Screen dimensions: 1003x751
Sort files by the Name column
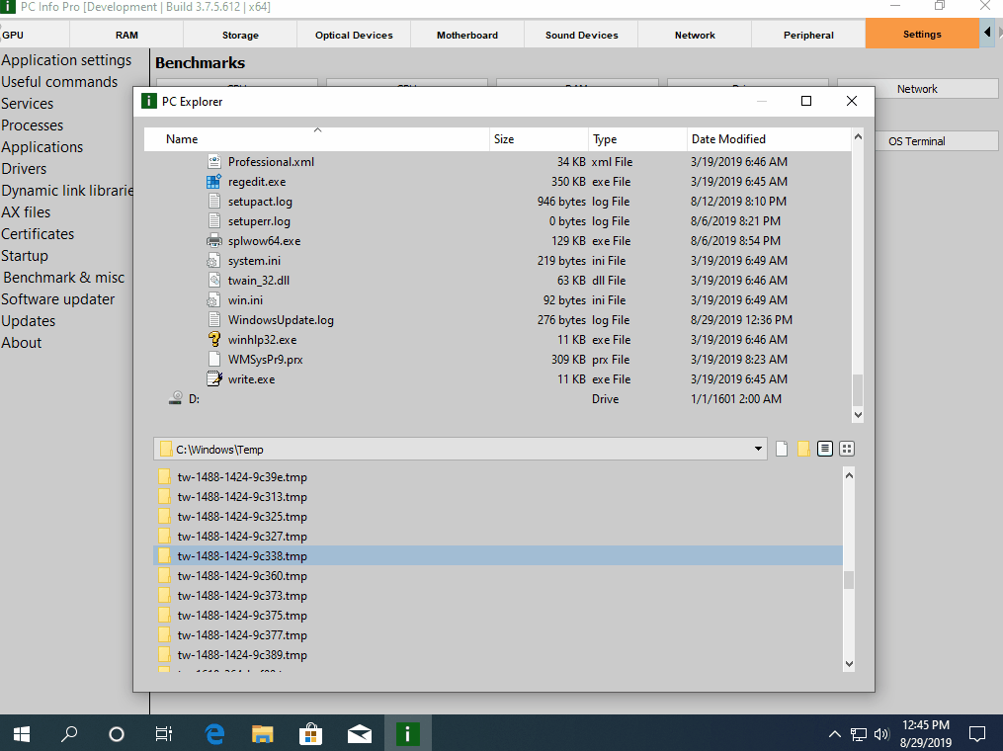pyautogui.click(x=317, y=138)
